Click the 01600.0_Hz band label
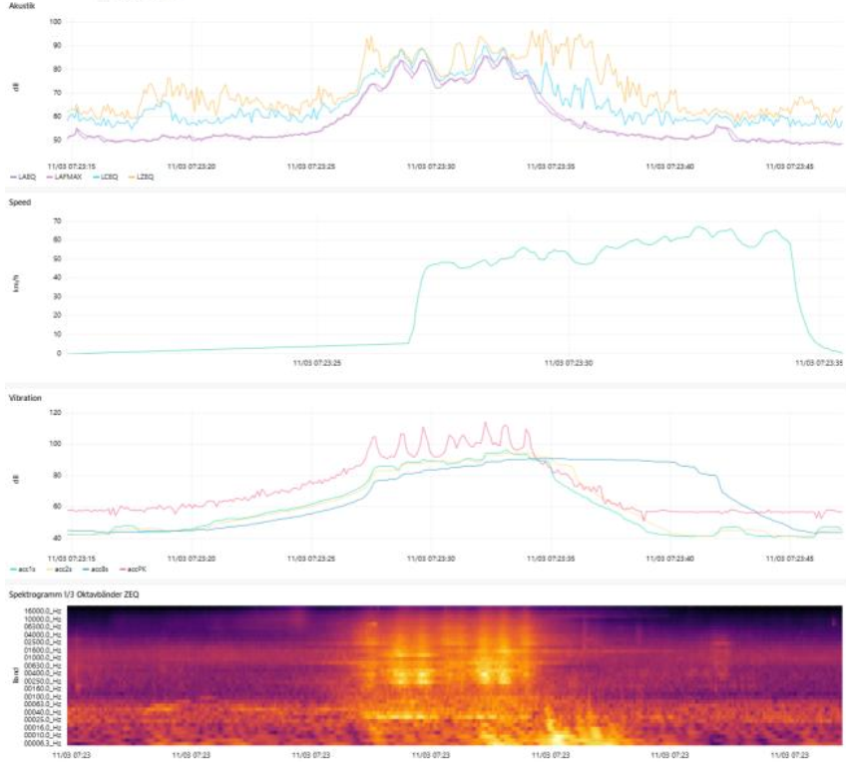846x768 pixels. [x=42, y=650]
